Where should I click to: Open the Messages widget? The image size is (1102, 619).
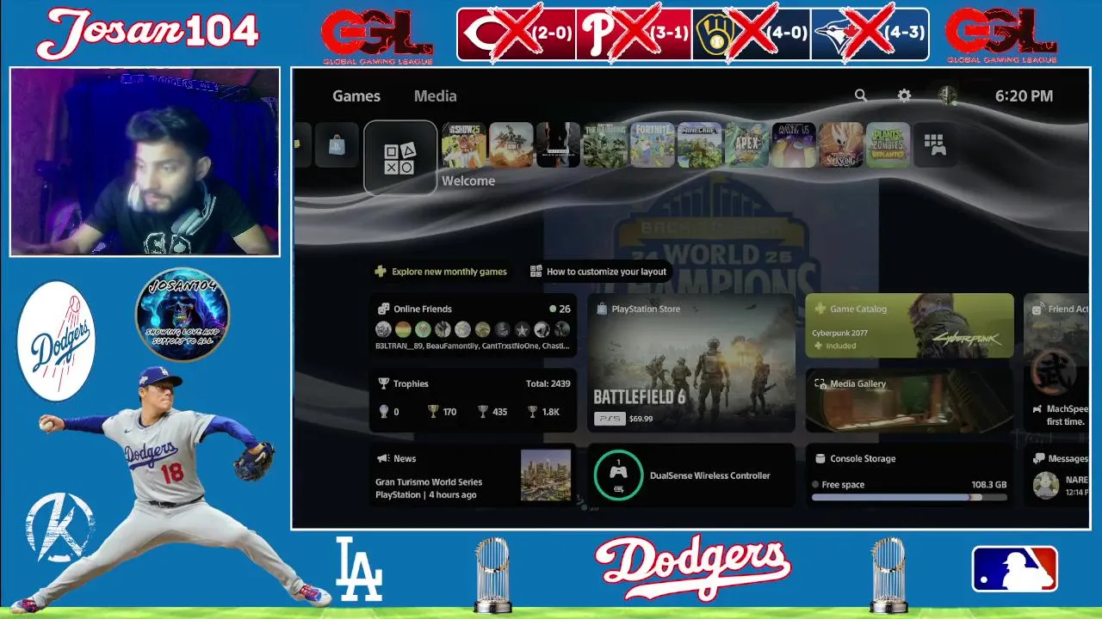pyautogui.click(x=1056, y=475)
